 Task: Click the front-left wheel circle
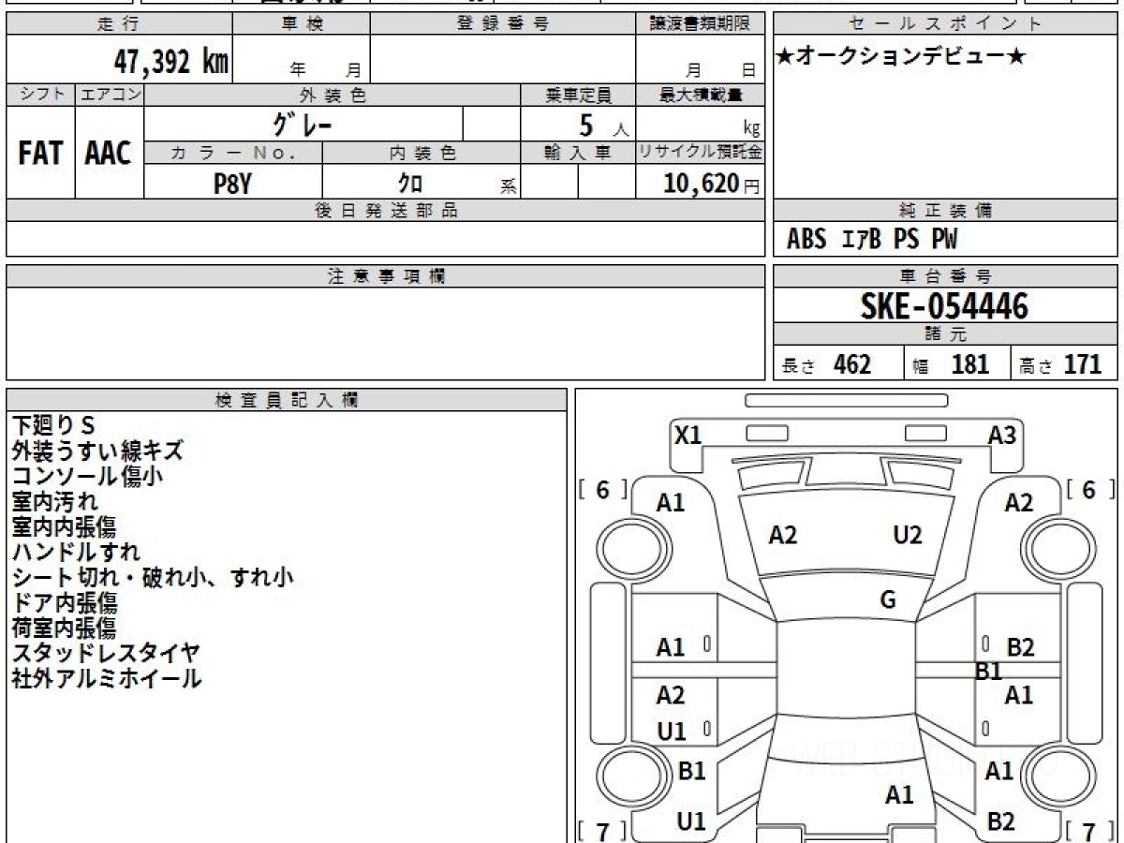tap(624, 542)
